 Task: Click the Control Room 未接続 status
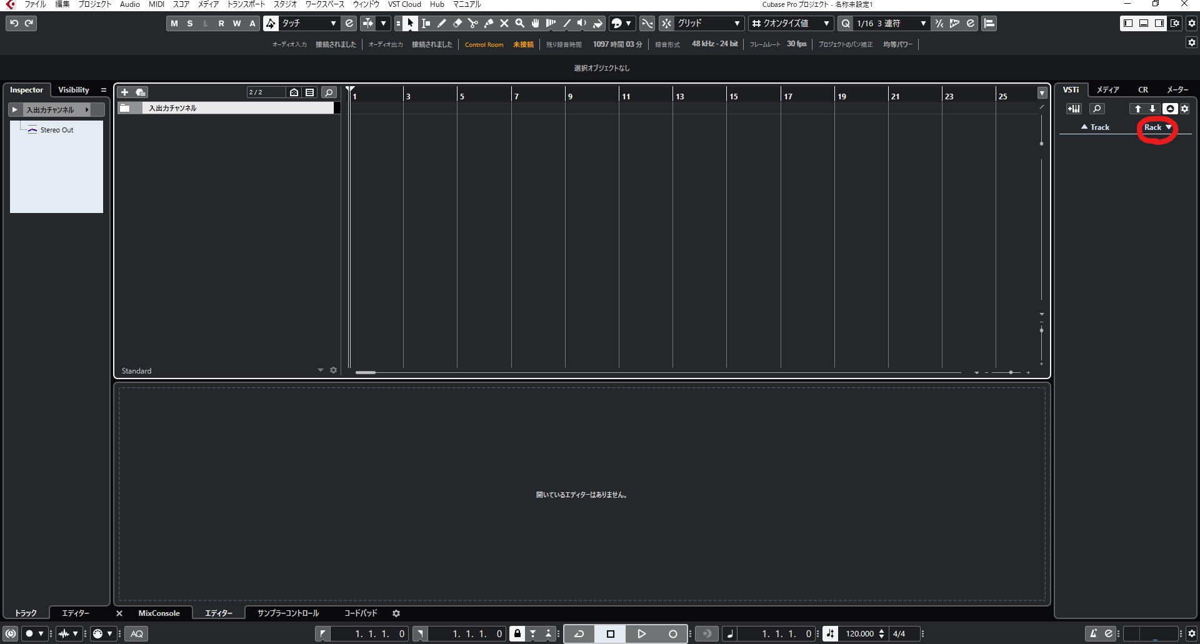[523, 44]
